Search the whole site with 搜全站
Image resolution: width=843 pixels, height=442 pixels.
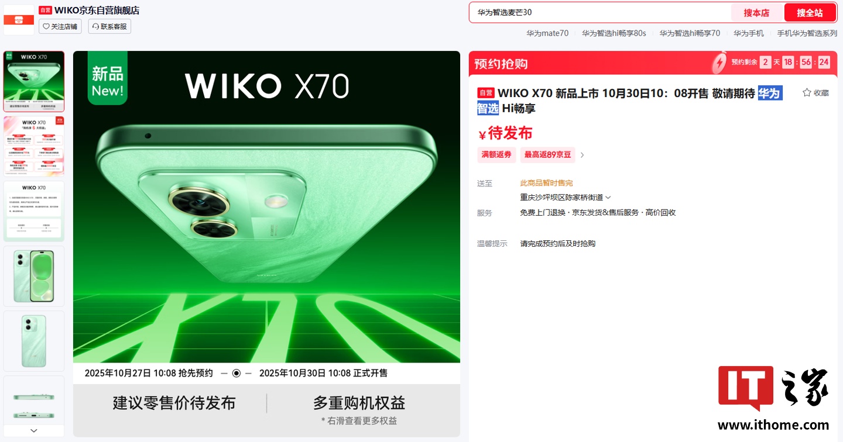click(x=810, y=13)
